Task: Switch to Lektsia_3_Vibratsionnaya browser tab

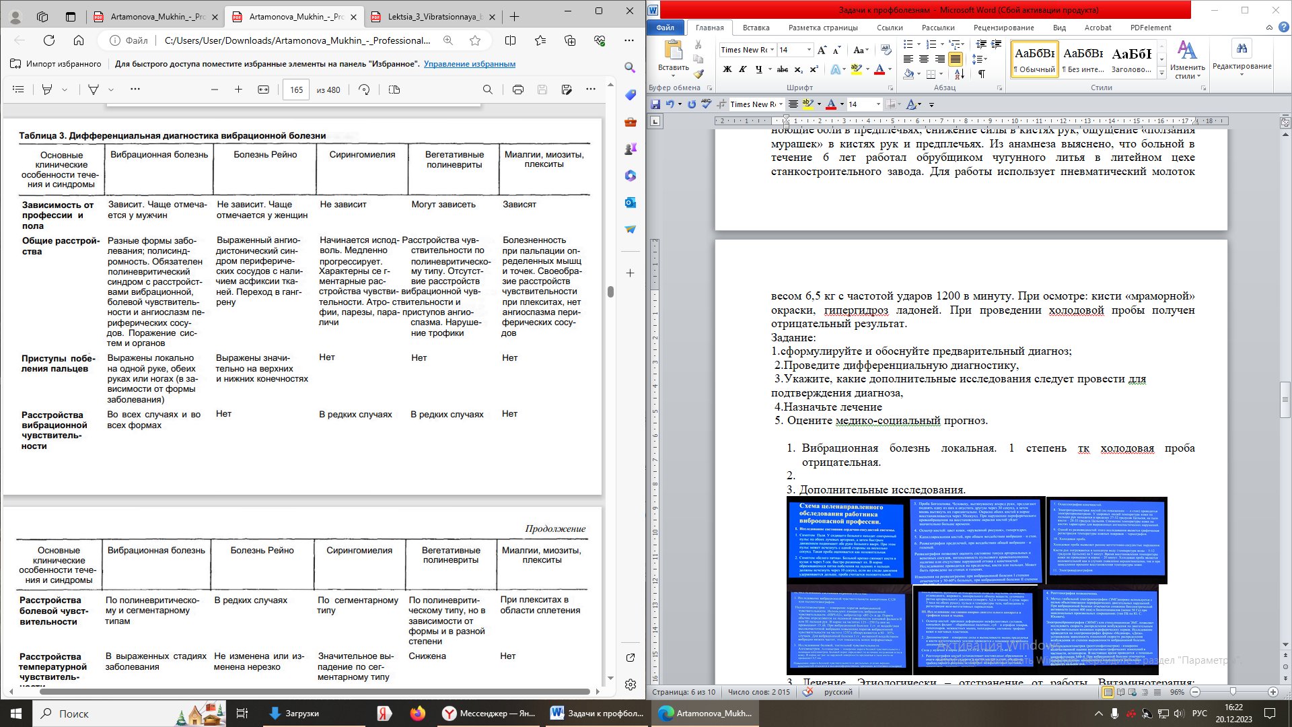Action: click(433, 17)
